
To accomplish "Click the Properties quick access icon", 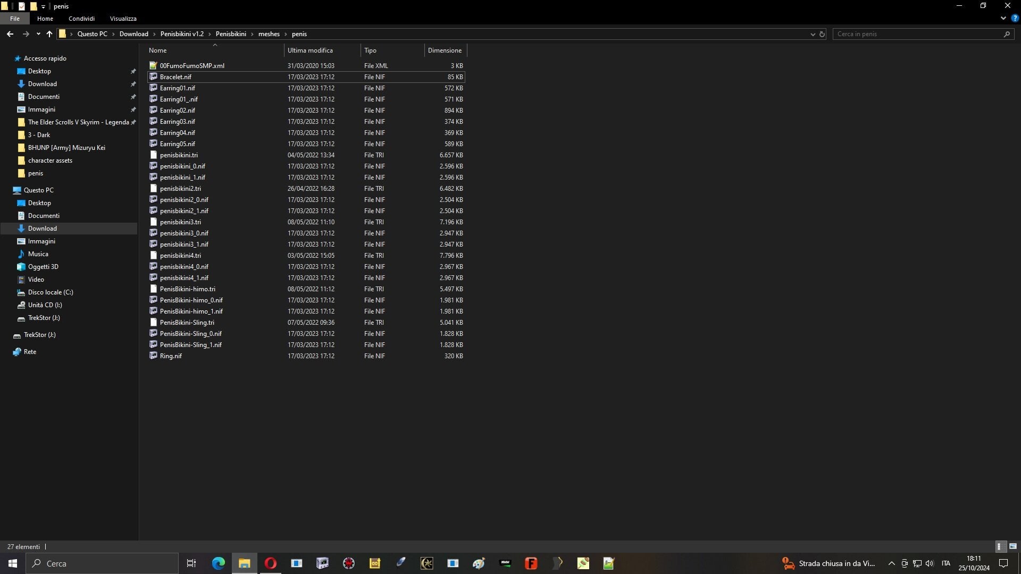I will click(x=22, y=6).
